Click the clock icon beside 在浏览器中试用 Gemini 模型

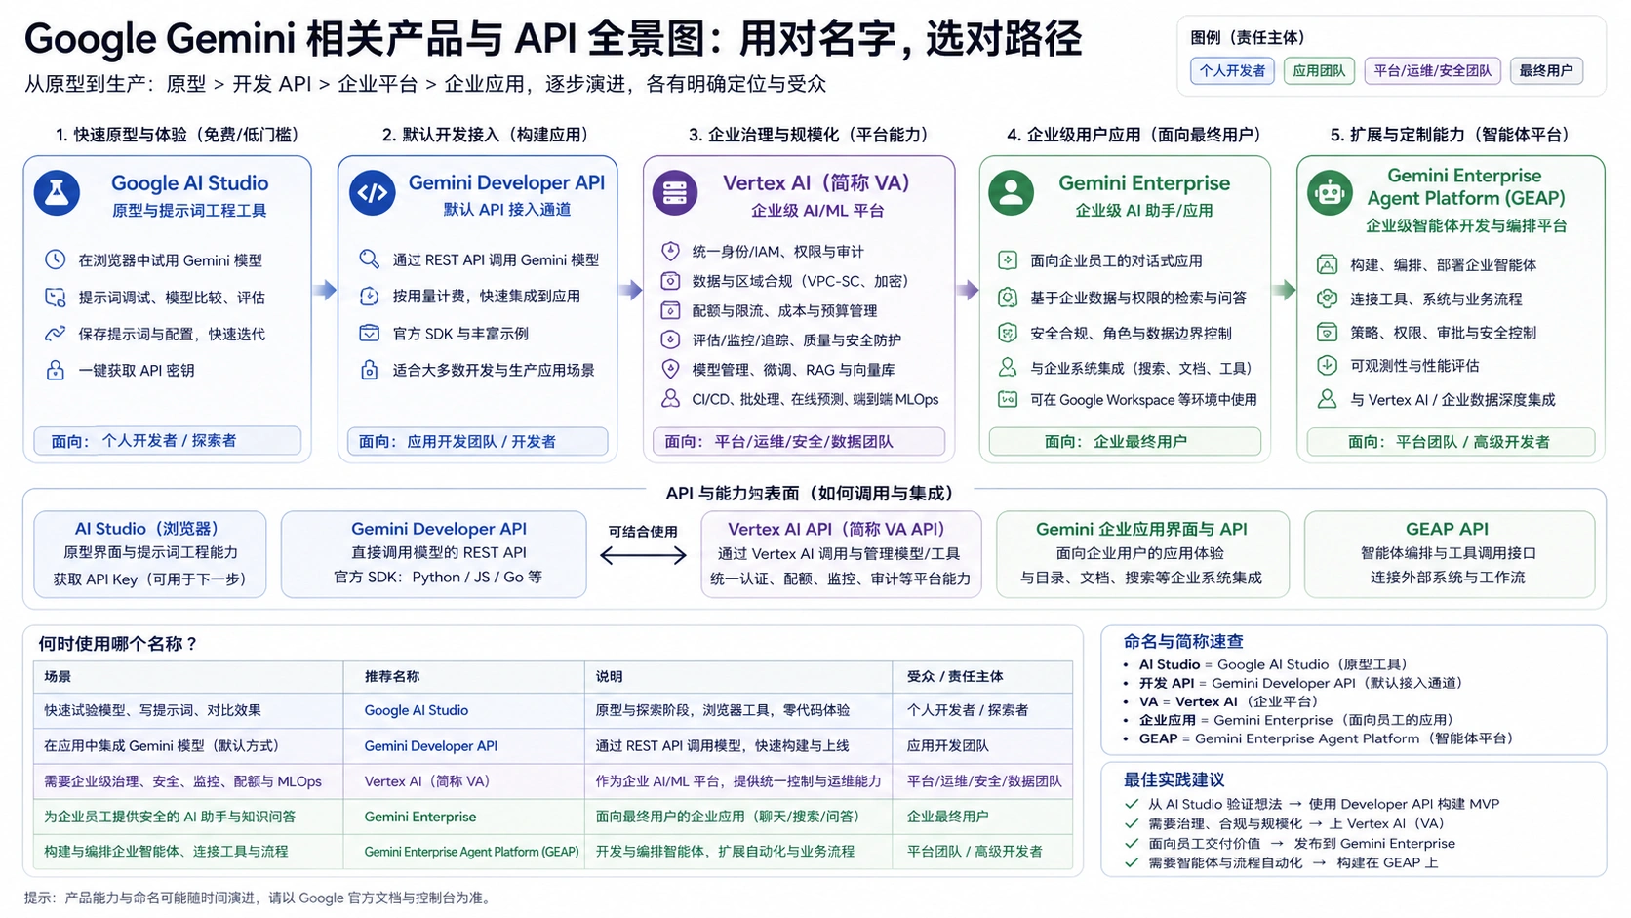click(56, 259)
